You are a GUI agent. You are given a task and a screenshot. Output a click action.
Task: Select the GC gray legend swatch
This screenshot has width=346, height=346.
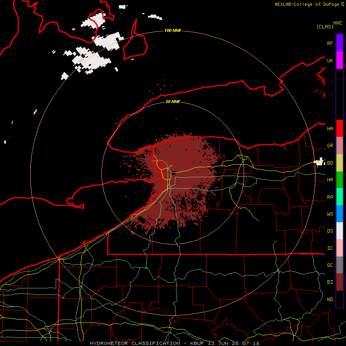[x=339, y=265]
